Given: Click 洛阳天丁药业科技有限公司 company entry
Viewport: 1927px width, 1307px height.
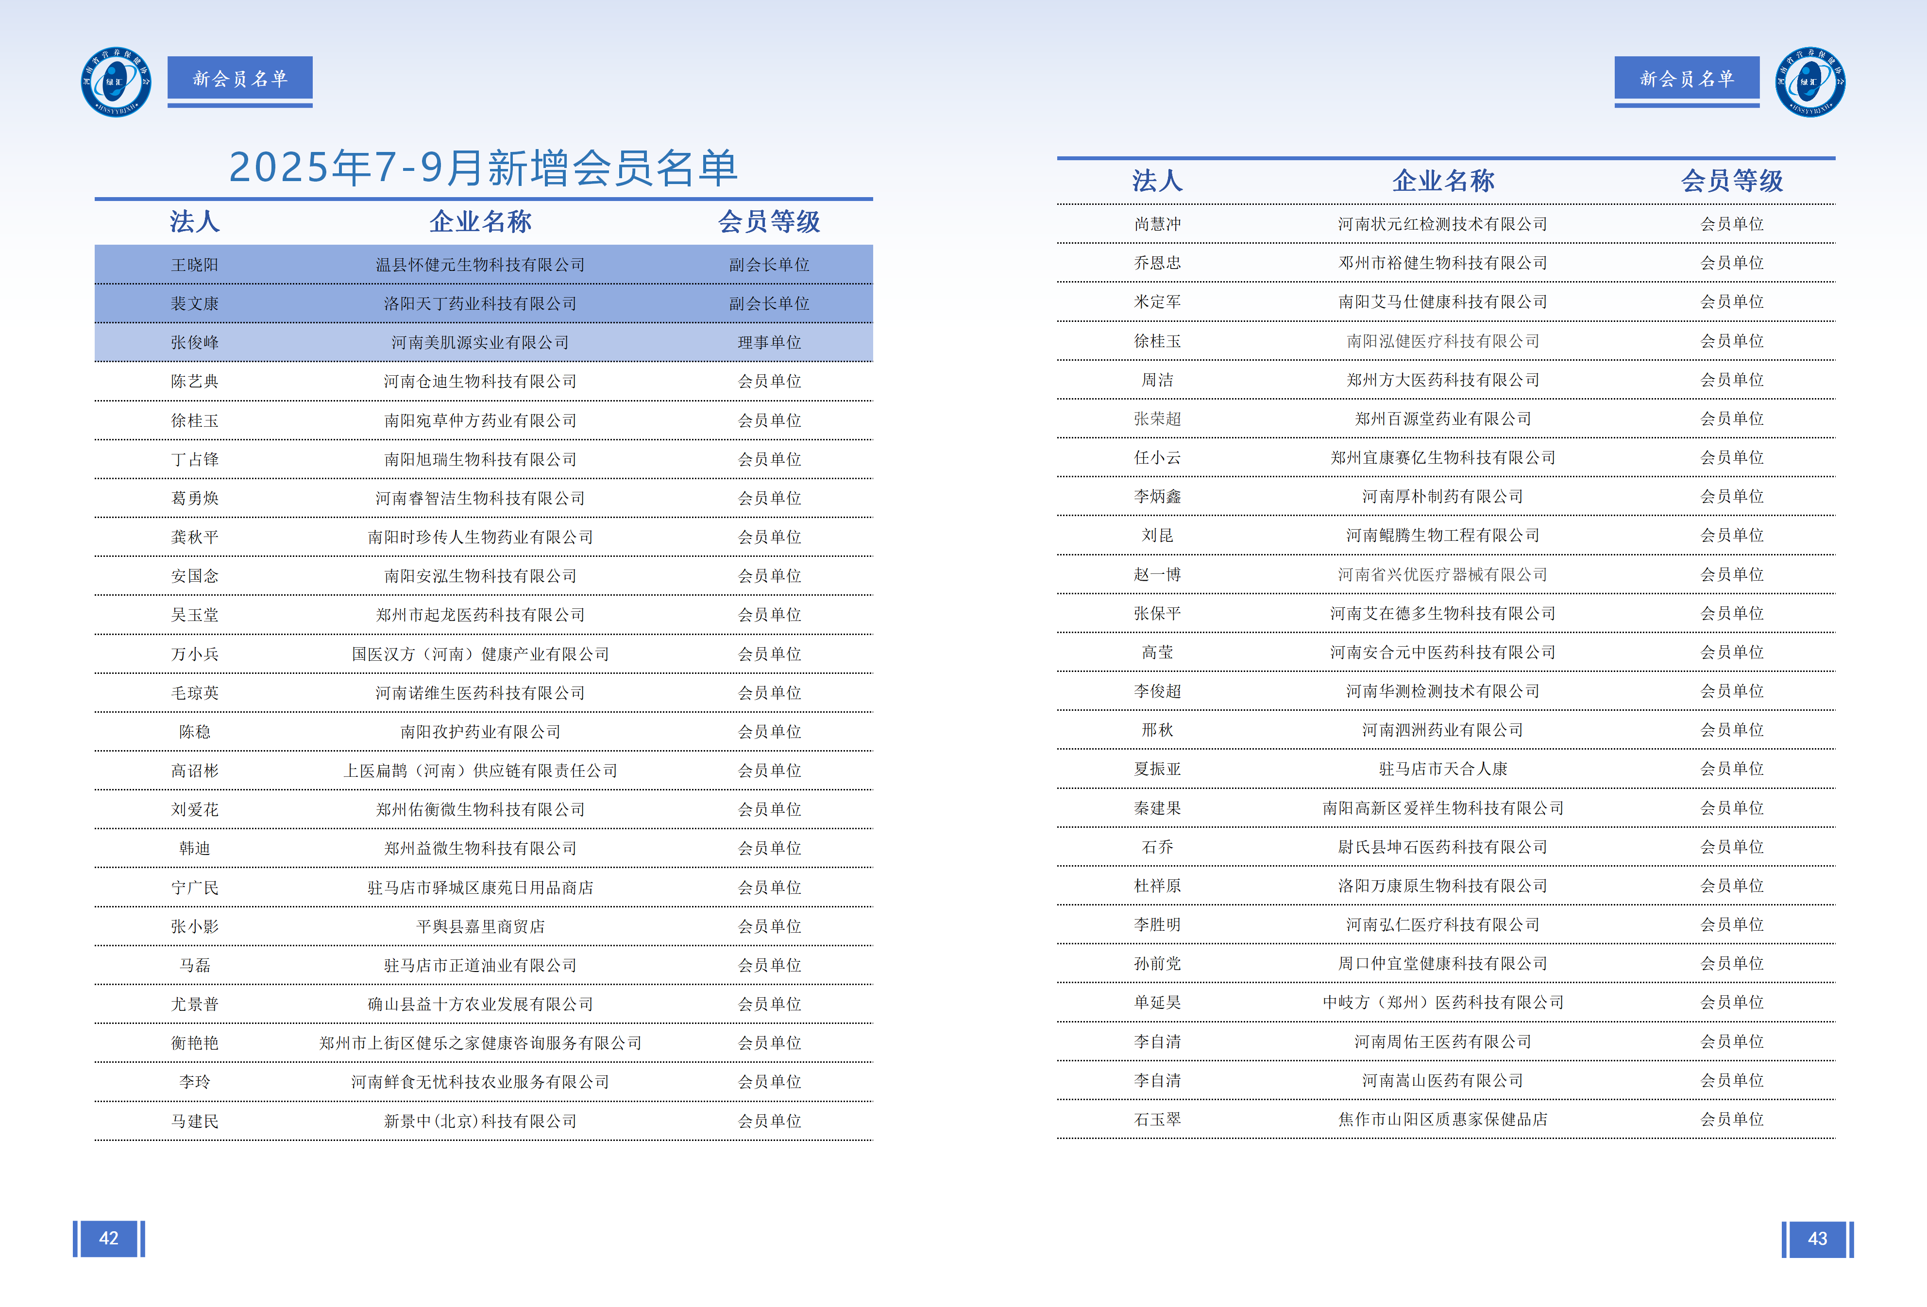Looking at the screenshot, I should pos(480,303).
